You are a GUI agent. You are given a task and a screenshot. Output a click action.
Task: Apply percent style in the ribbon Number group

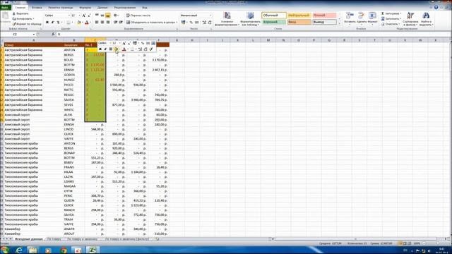tap(191, 22)
